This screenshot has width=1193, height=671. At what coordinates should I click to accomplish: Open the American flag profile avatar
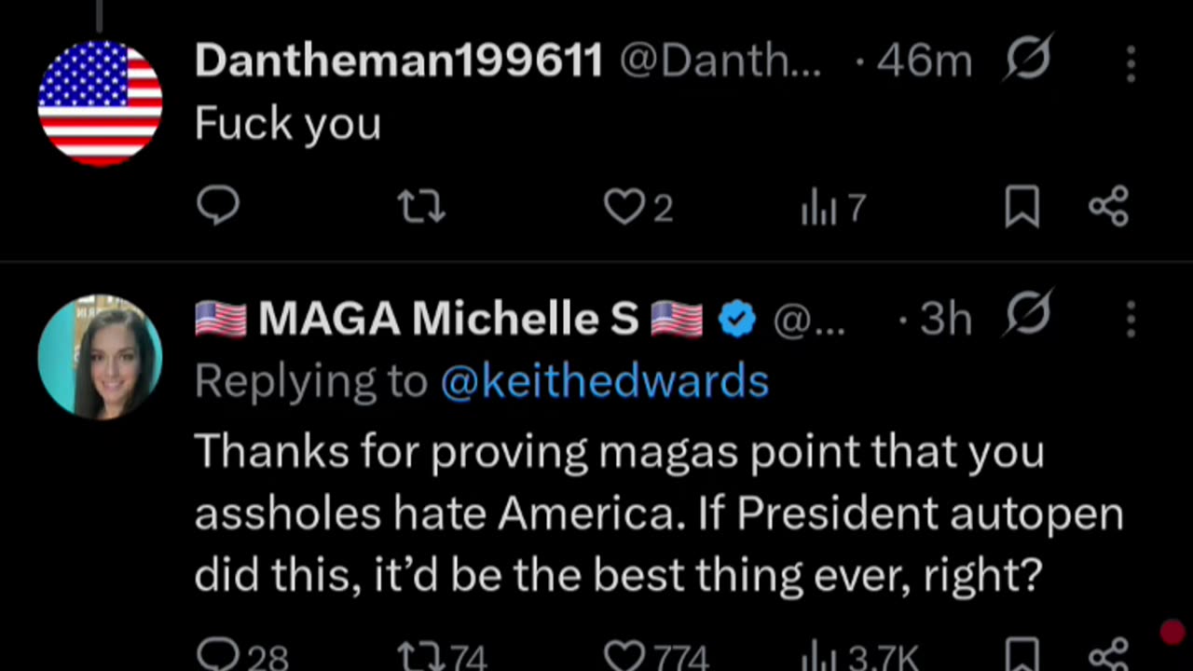[x=100, y=103]
